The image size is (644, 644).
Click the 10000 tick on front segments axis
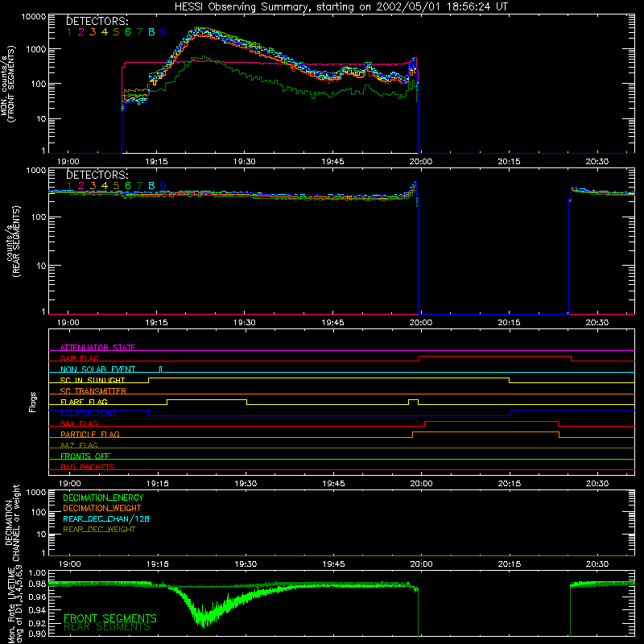click(34, 17)
